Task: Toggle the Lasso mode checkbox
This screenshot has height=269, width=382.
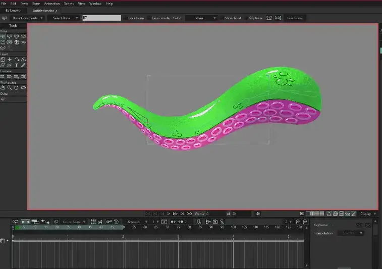Action: (149, 18)
